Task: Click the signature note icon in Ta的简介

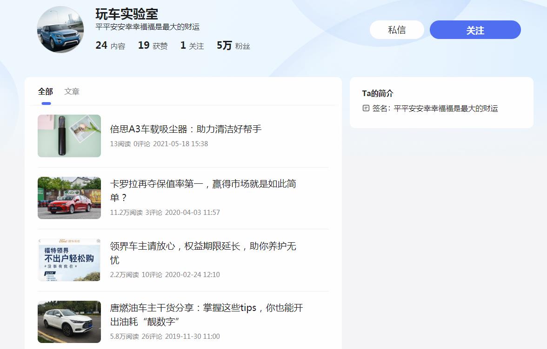Action: pyautogui.click(x=366, y=108)
